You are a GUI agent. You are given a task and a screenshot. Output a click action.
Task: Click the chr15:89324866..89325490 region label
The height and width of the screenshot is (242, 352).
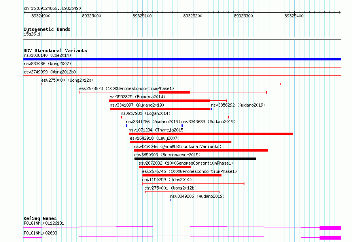coord(52,8)
